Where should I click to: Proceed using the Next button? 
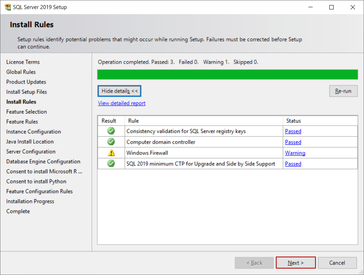295,263
